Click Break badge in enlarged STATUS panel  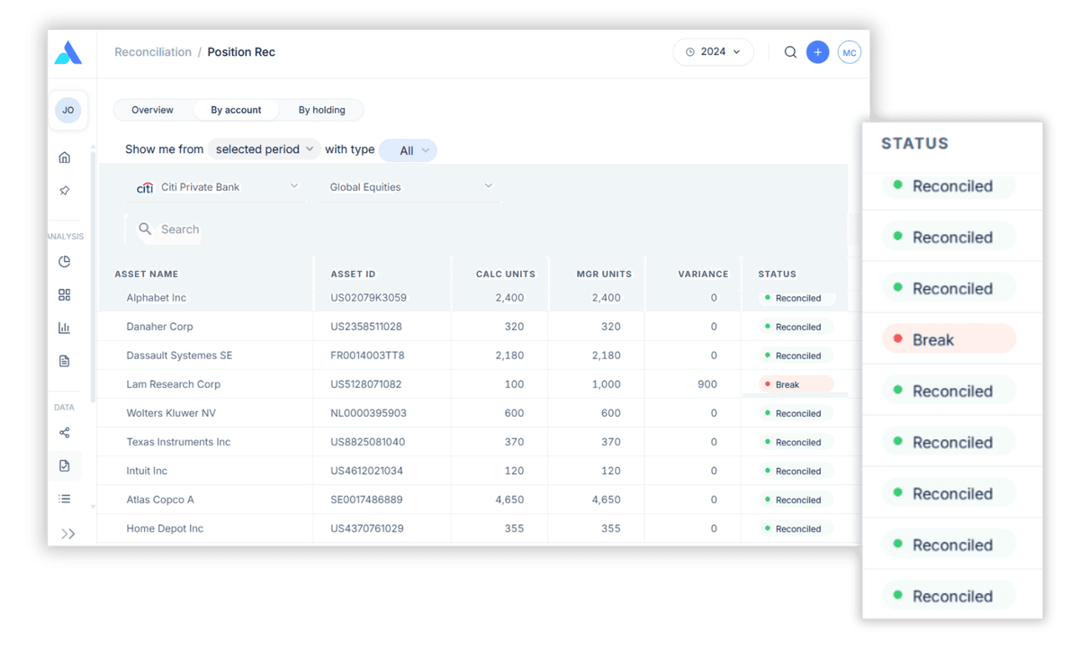click(949, 339)
